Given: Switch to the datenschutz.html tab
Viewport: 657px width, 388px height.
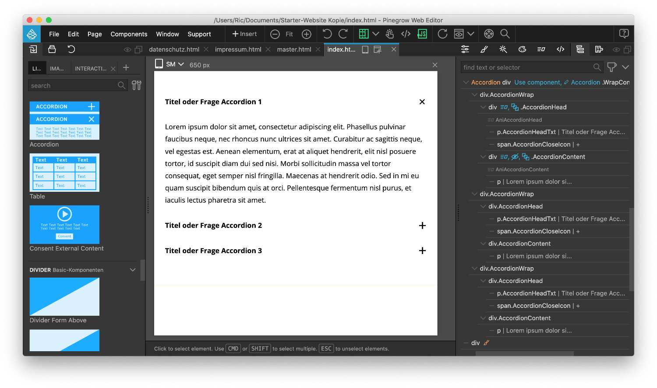Looking at the screenshot, I should pyautogui.click(x=174, y=49).
